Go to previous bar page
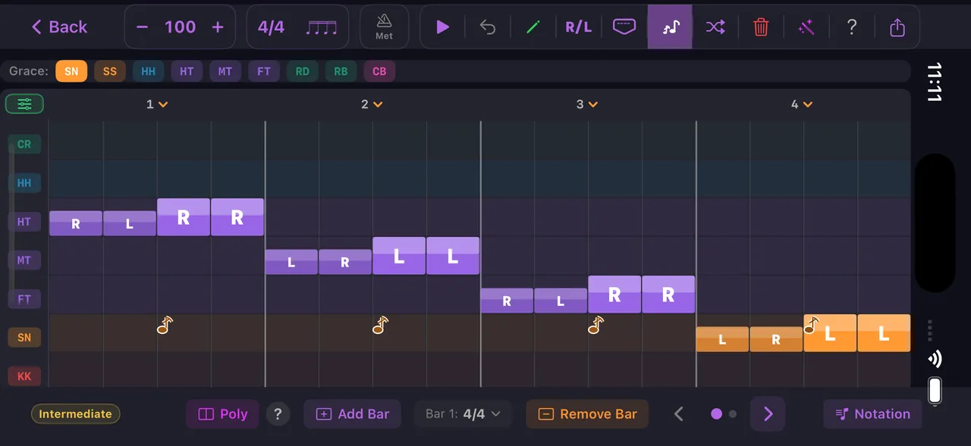Viewport: 971px width, 446px height. coord(679,414)
